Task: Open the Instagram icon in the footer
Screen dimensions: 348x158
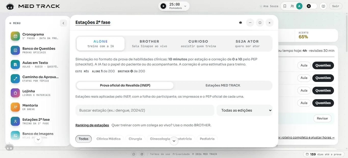Action: click(142, 154)
